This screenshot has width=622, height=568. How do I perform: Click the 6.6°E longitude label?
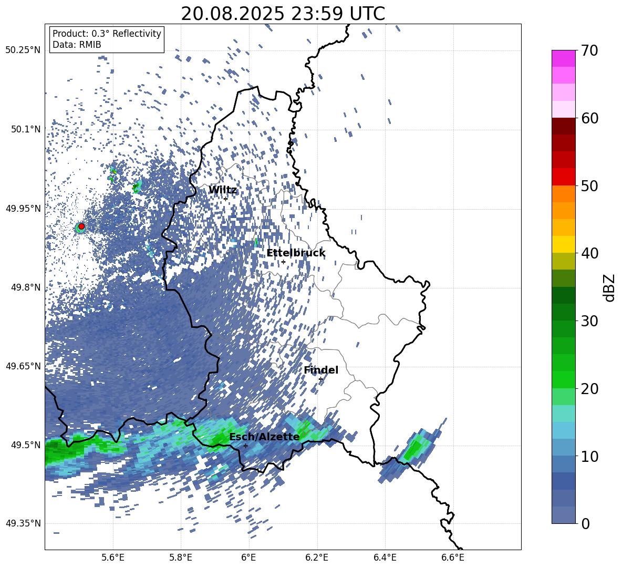pyautogui.click(x=453, y=557)
